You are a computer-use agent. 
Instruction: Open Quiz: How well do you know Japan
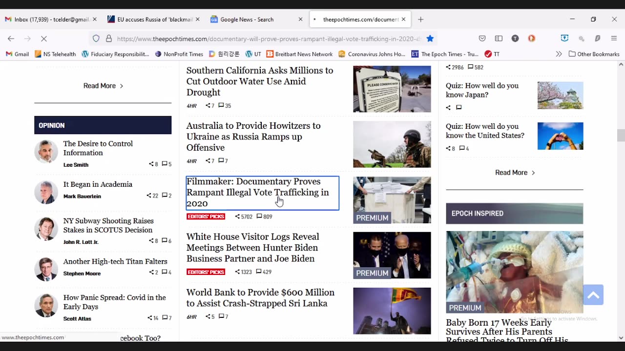coord(482,90)
